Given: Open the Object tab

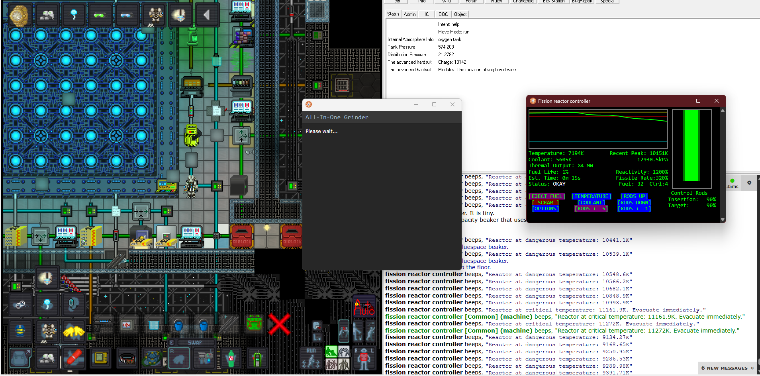Looking at the screenshot, I should (460, 14).
